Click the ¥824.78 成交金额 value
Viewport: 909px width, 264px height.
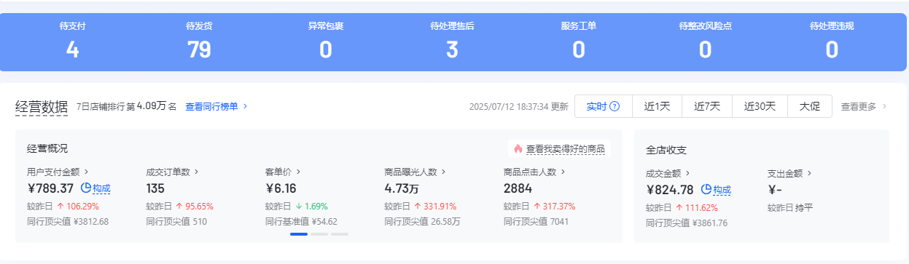click(x=671, y=190)
